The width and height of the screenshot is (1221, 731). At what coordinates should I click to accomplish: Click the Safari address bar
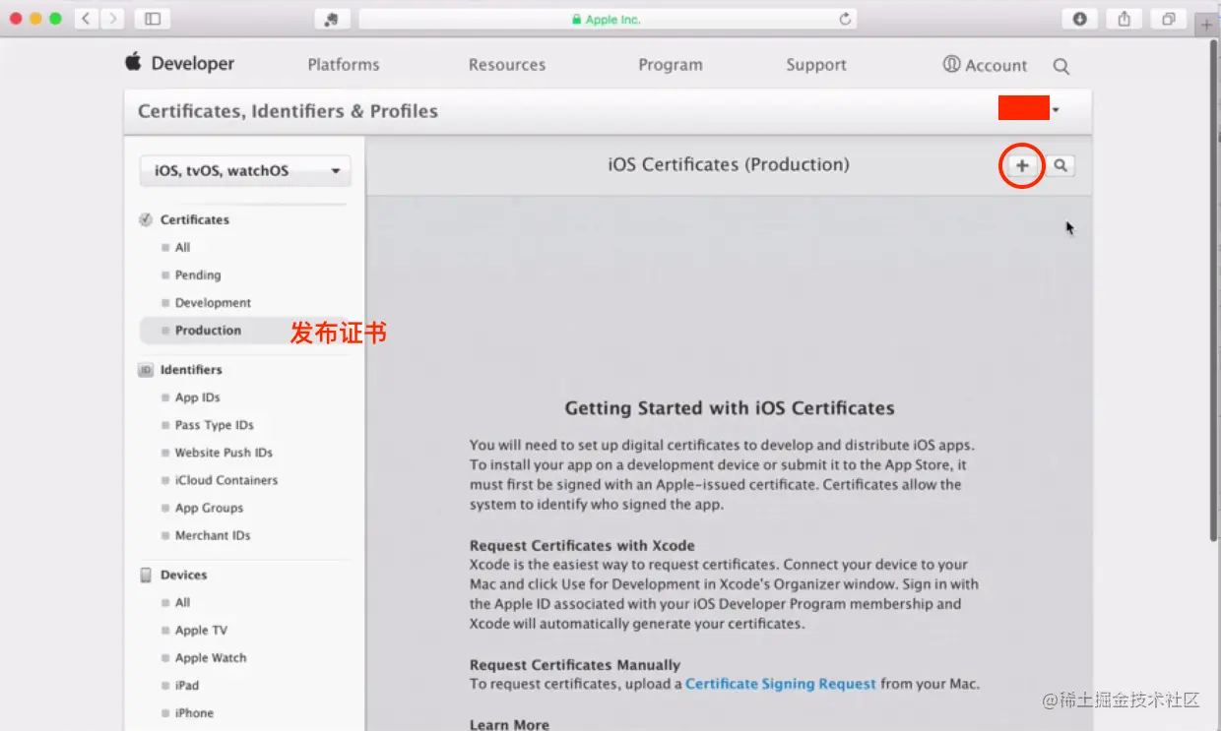tap(608, 19)
